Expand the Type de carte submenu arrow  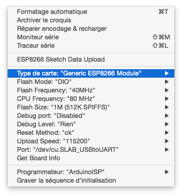[167, 73]
